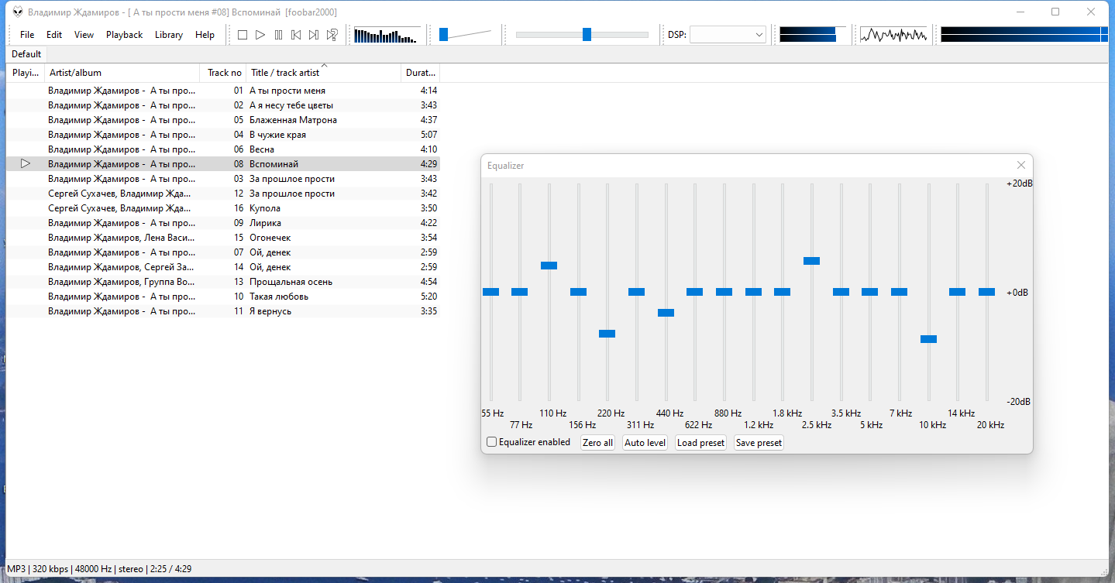Select the track Блаженная Матрона
The image size is (1115, 583).
click(293, 120)
